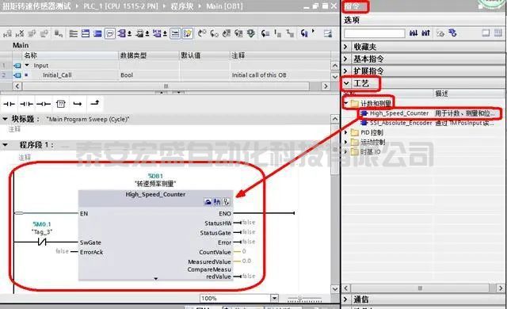Click the open branch icon
This screenshot has width=507, height=309.
78,104
